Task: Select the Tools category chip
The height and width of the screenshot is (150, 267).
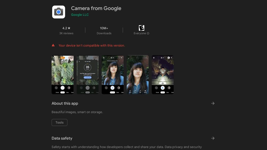Action: (x=60, y=123)
